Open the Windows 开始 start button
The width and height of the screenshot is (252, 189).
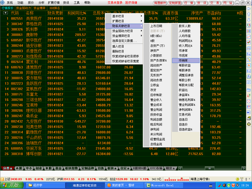pyautogui.click(x=12, y=185)
